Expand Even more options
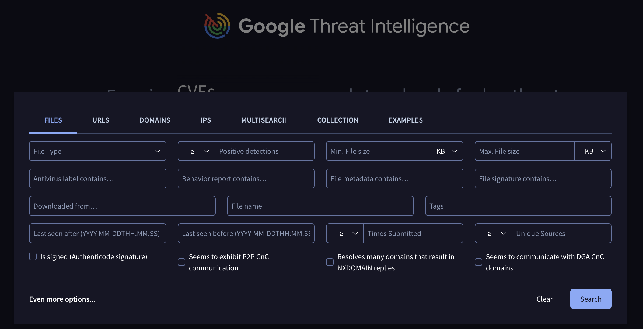The width and height of the screenshot is (643, 329). click(x=62, y=299)
